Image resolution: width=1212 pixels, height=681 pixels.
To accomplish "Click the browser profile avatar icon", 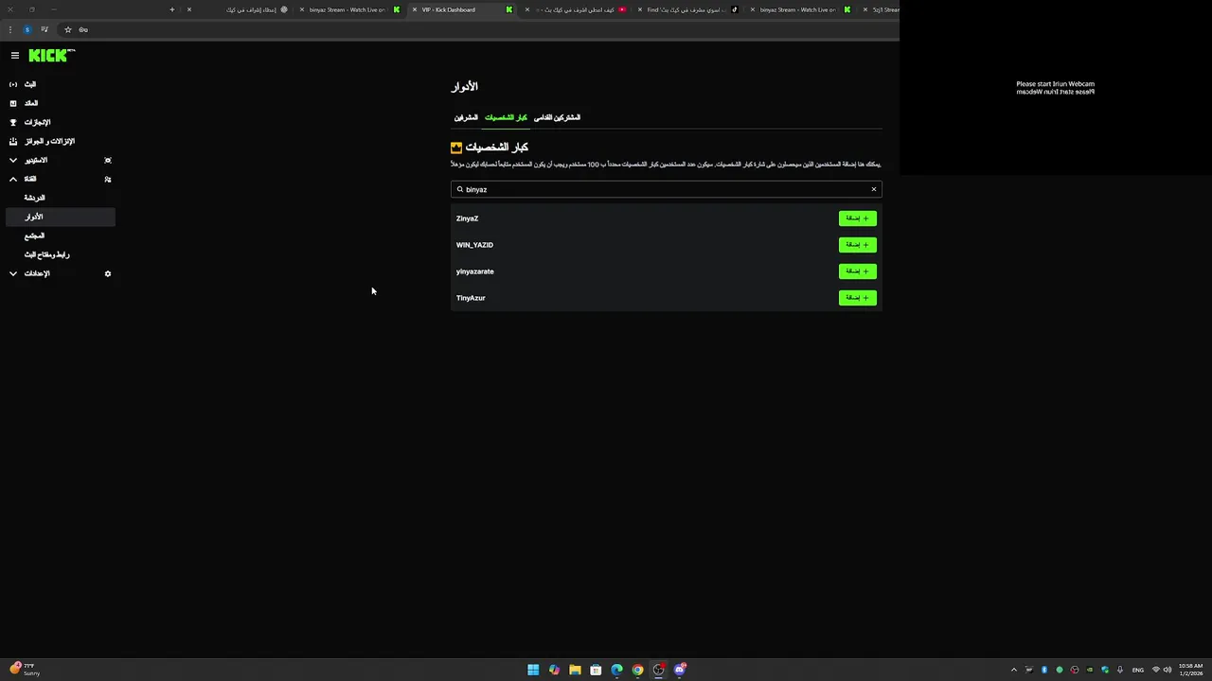I will coord(27,29).
